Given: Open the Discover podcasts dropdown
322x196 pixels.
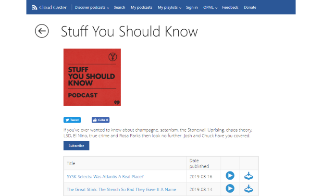Looking at the screenshot, I should click(92, 7).
